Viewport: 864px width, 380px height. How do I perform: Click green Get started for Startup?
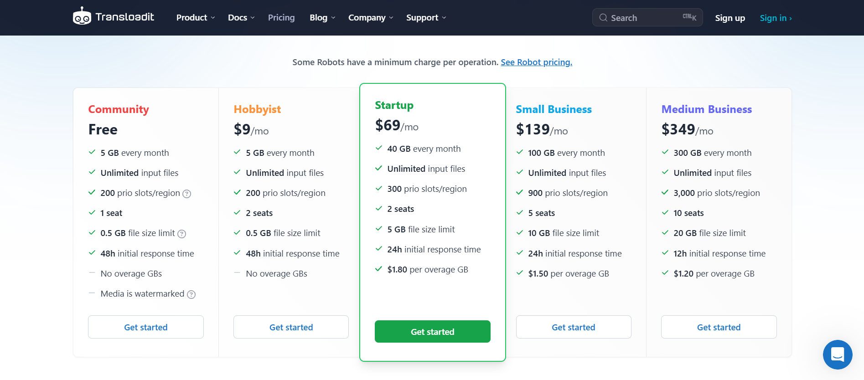point(432,332)
